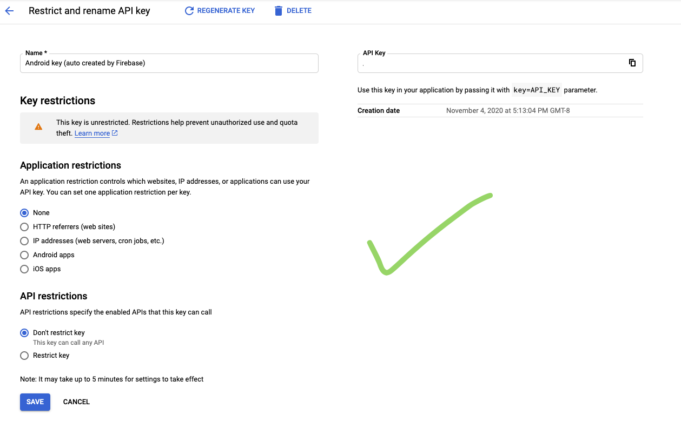Click the API restrictions heading
The height and width of the screenshot is (428, 681).
coord(54,296)
